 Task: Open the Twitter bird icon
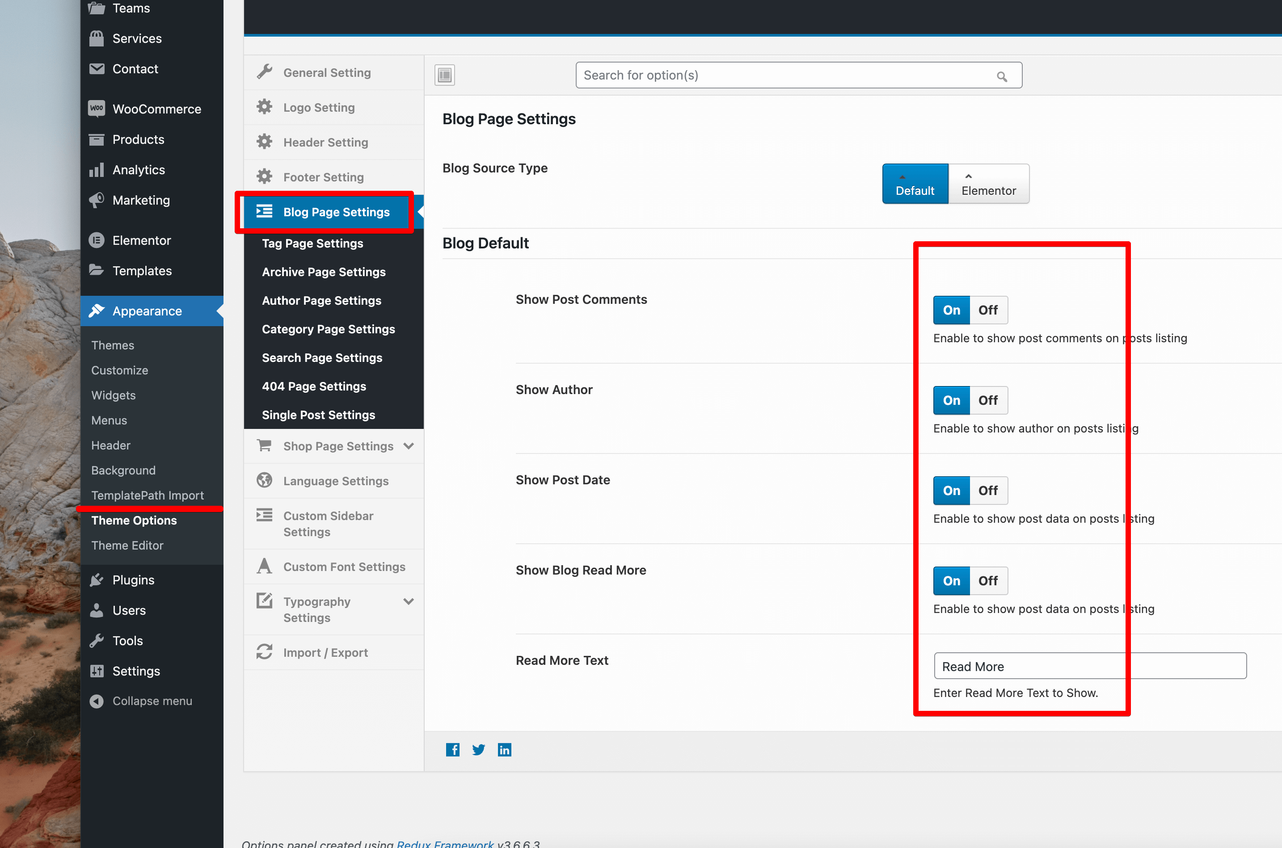click(x=478, y=750)
